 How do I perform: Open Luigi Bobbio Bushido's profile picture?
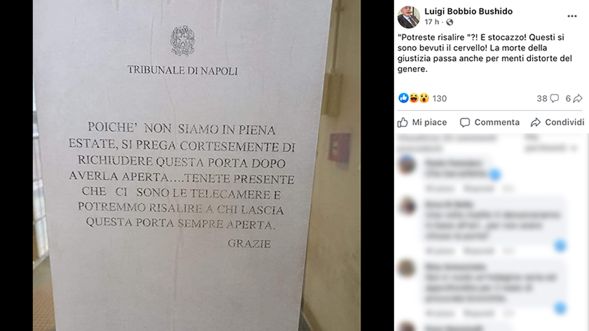coord(408,17)
